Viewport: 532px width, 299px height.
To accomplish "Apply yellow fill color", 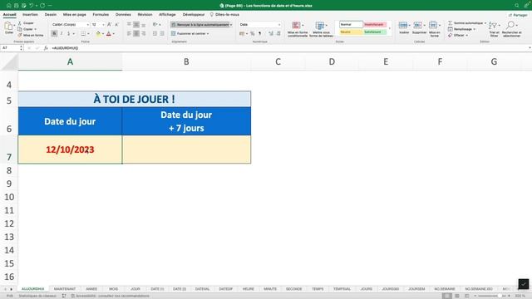I will click(x=98, y=33).
